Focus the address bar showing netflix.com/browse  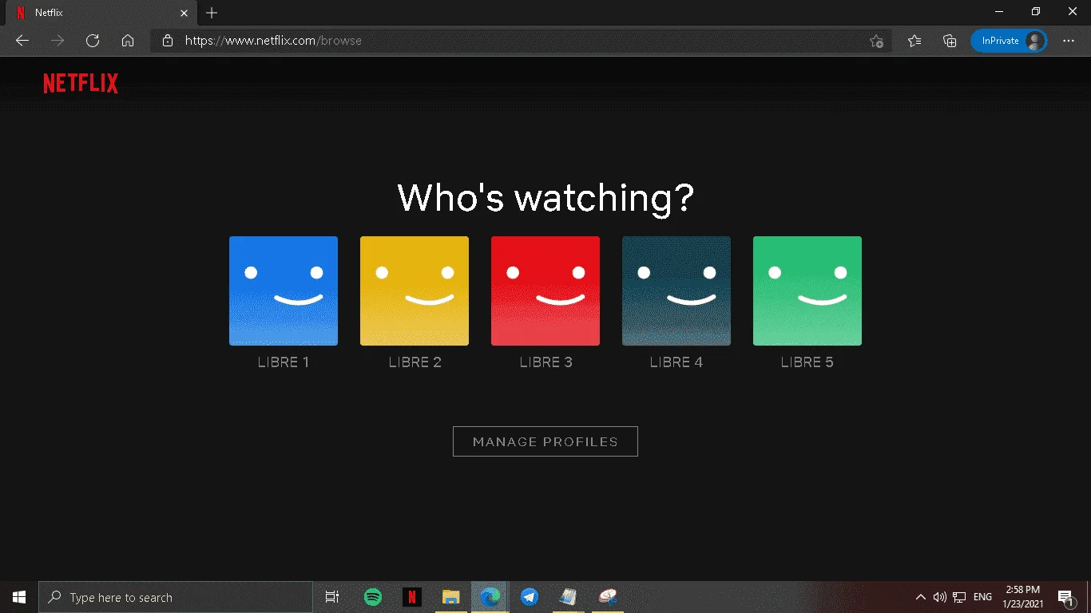pyautogui.click(x=521, y=41)
